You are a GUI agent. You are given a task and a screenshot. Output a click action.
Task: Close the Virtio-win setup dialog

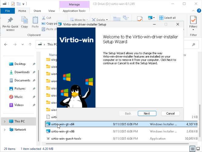[x=178, y=24]
